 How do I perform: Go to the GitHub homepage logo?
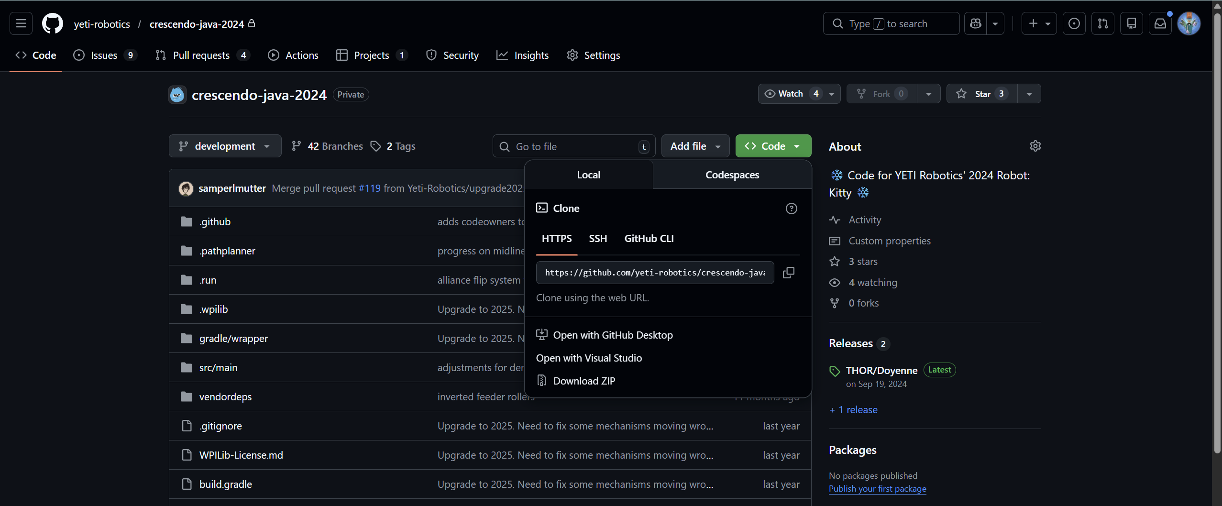53,23
